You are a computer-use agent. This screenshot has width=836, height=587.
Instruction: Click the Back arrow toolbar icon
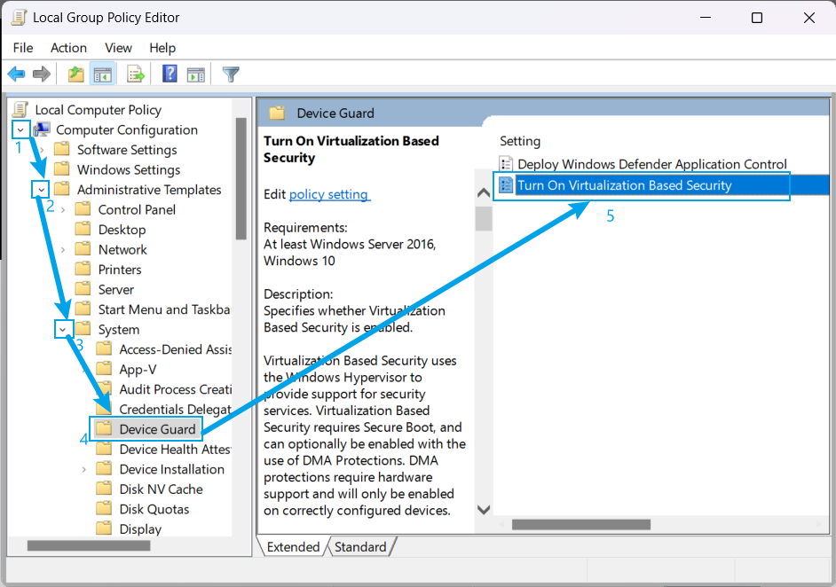(17, 74)
